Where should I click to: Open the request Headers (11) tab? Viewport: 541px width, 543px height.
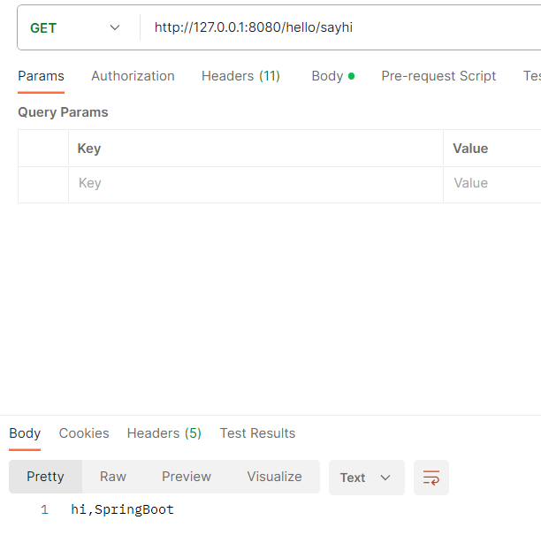click(x=241, y=76)
